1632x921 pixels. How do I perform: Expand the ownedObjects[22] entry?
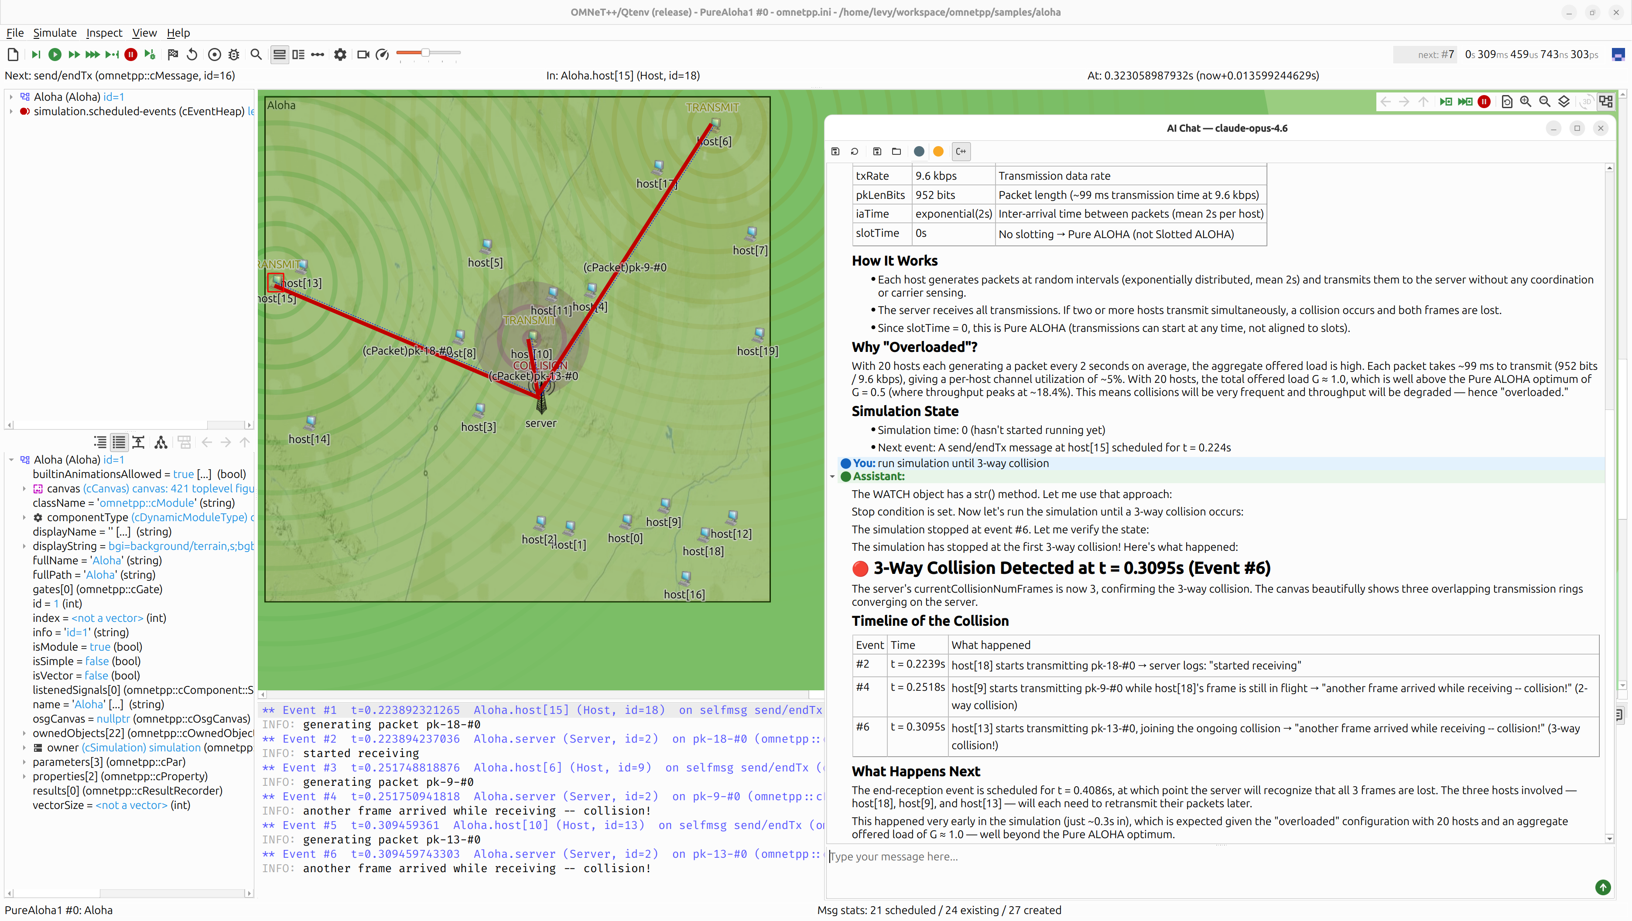click(x=24, y=733)
